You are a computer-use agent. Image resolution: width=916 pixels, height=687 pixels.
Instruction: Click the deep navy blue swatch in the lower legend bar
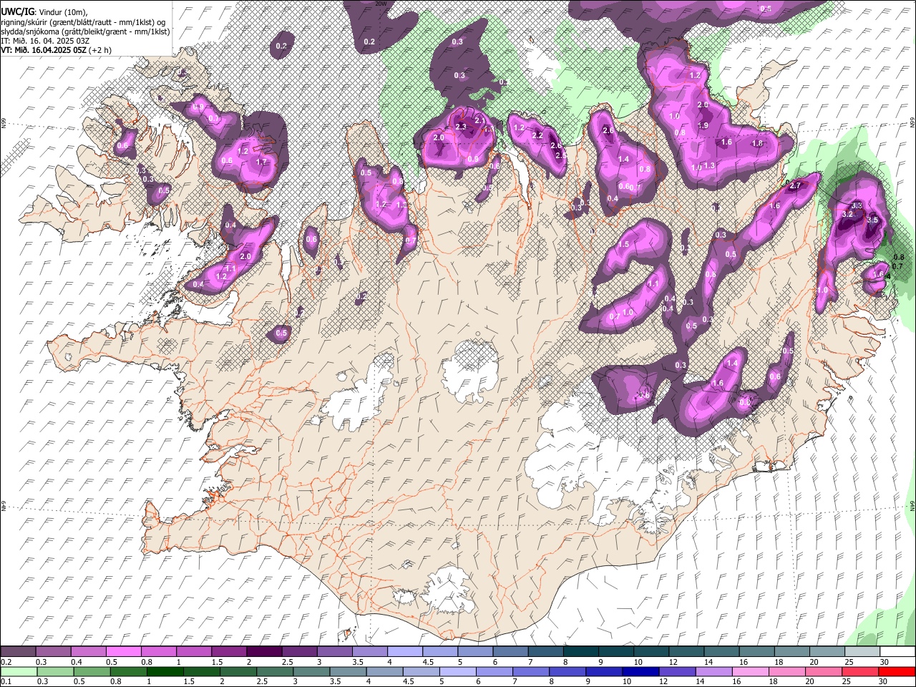[640, 672]
